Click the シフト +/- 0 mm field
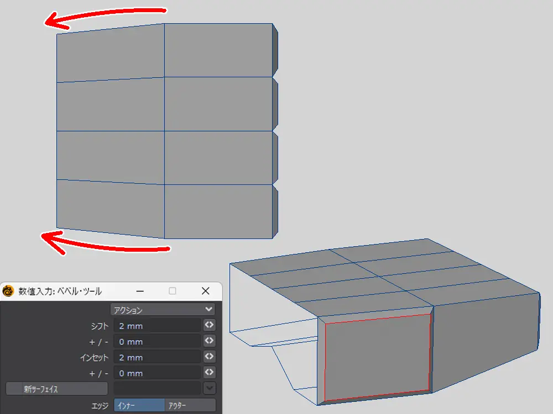The width and height of the screenshot is (553, 414). 157,341
